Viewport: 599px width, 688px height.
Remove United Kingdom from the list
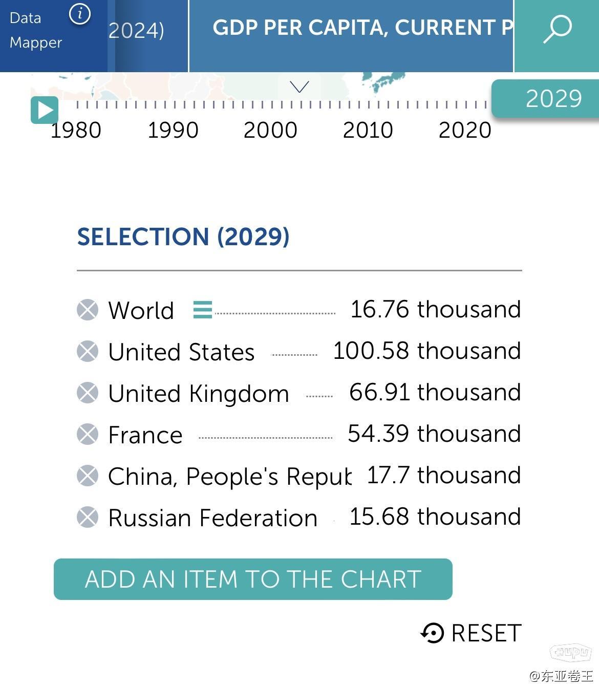point(87,393)
